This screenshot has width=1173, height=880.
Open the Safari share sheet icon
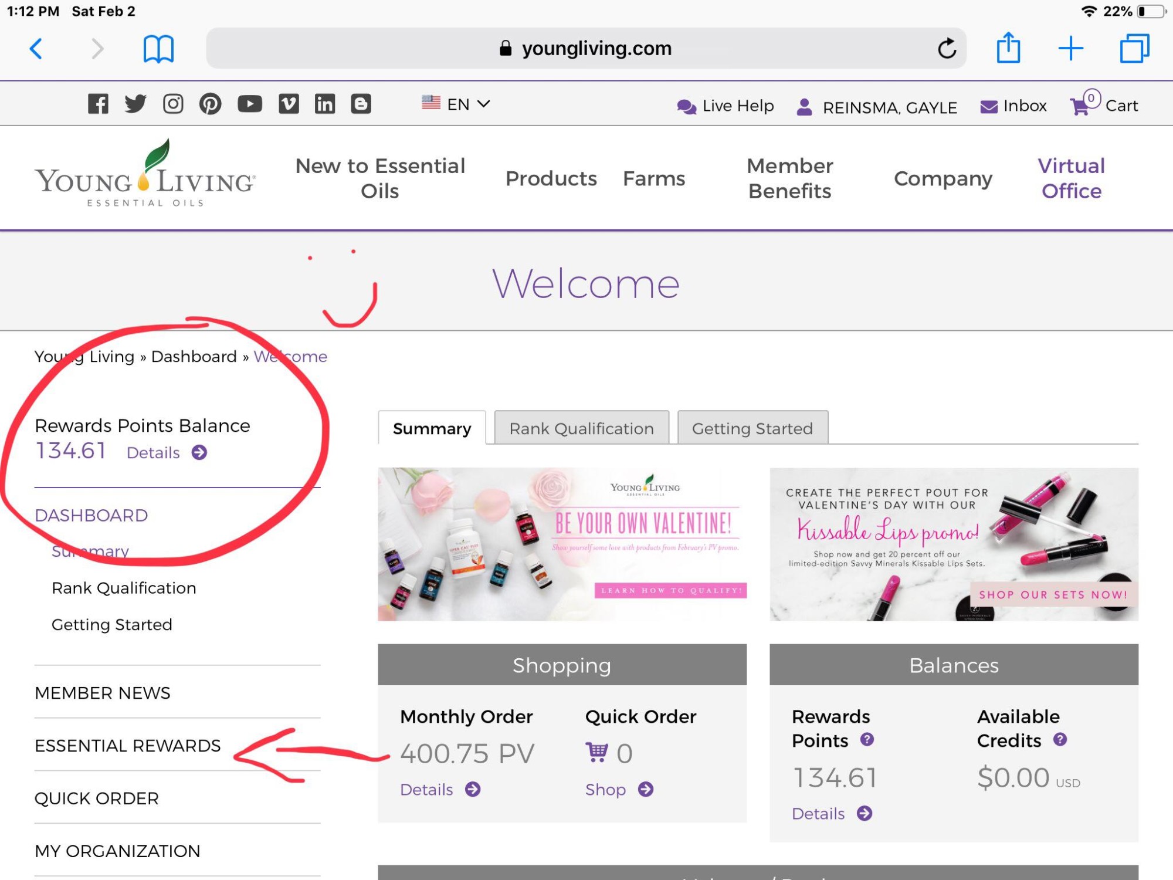[x=1008, y=48]
